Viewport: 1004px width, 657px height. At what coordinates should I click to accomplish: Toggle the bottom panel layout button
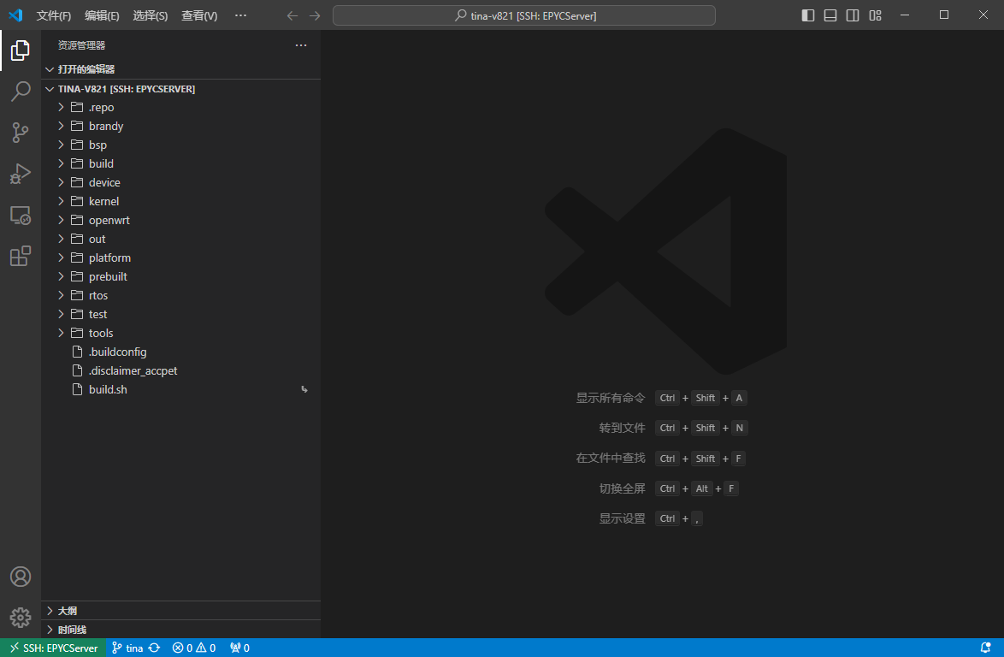tap(830, 15)
